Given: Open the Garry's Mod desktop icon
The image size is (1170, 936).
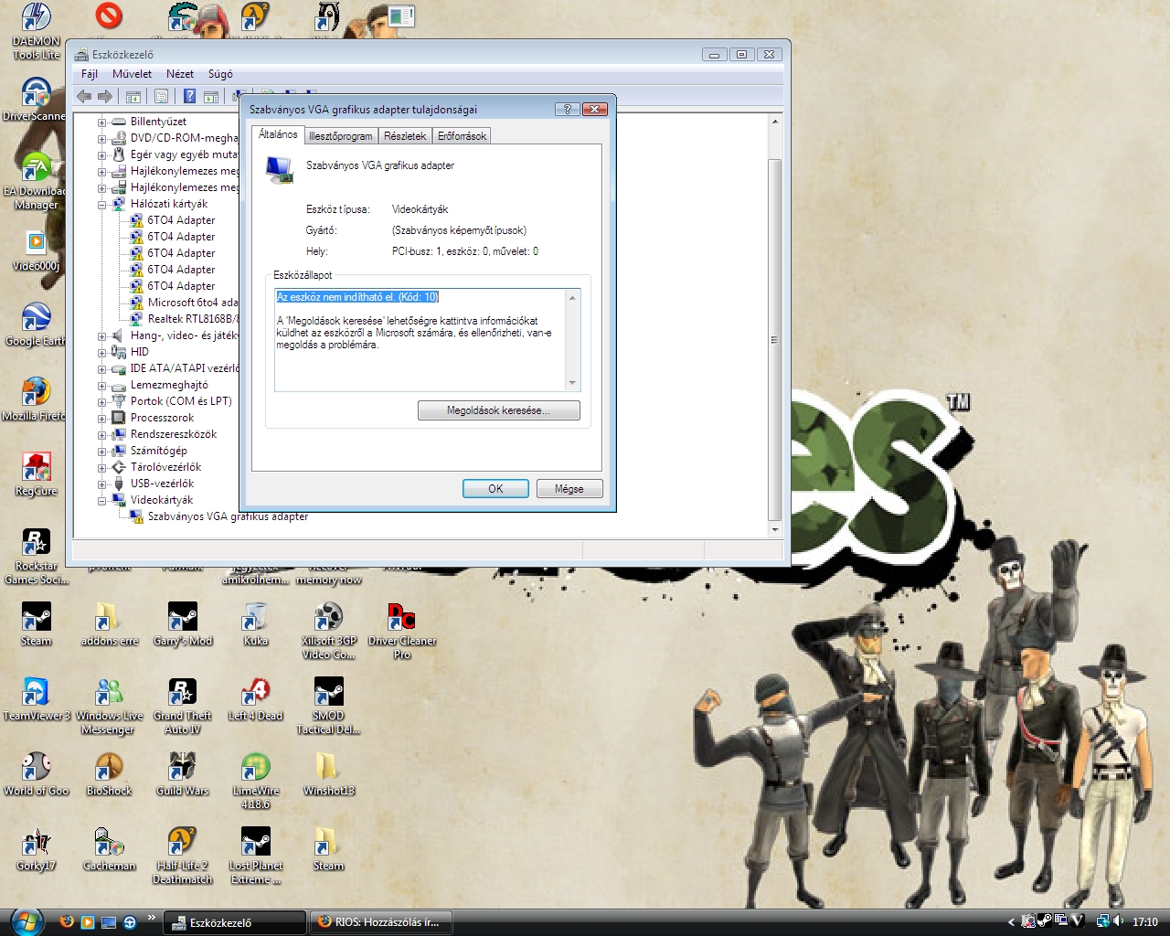Looking at the screenshot, I should pyautogui.click(x=183, y=624).
